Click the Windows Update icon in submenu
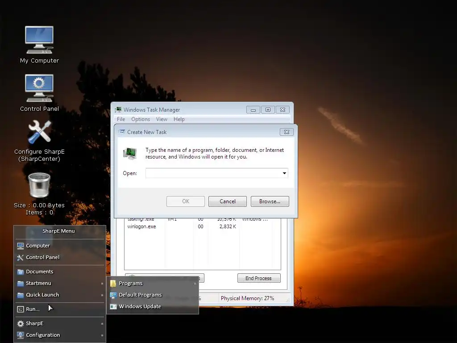Screen dimensions: 457x343 point(113,306)
